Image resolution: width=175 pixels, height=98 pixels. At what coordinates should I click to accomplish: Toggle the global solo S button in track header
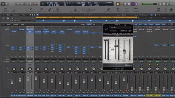[x=12, y=18]
